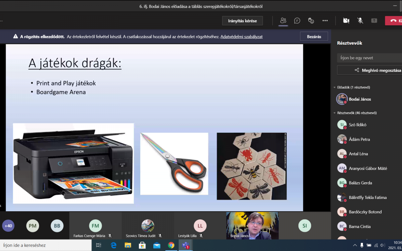Click Microsoft Teams taskbar icon

[185, 245]
